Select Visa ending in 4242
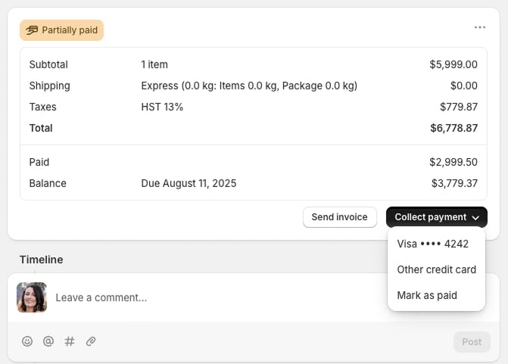The width and height of the screenshot is (508, 364). [433, 244]
